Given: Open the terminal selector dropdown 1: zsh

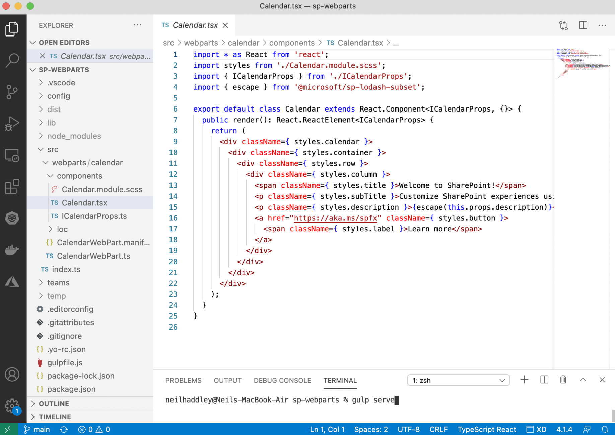Looking at the screenshot, I should coord(458,380).
